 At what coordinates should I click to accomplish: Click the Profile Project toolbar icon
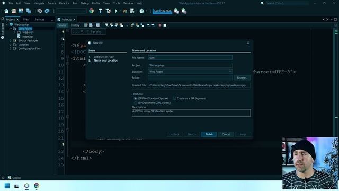(x=142, y=11)
